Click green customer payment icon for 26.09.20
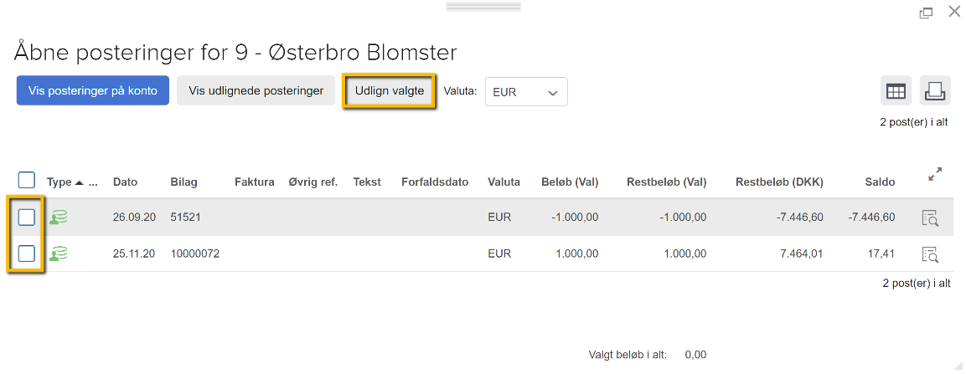Screen dimensions: 966x374 click(59, 218)
